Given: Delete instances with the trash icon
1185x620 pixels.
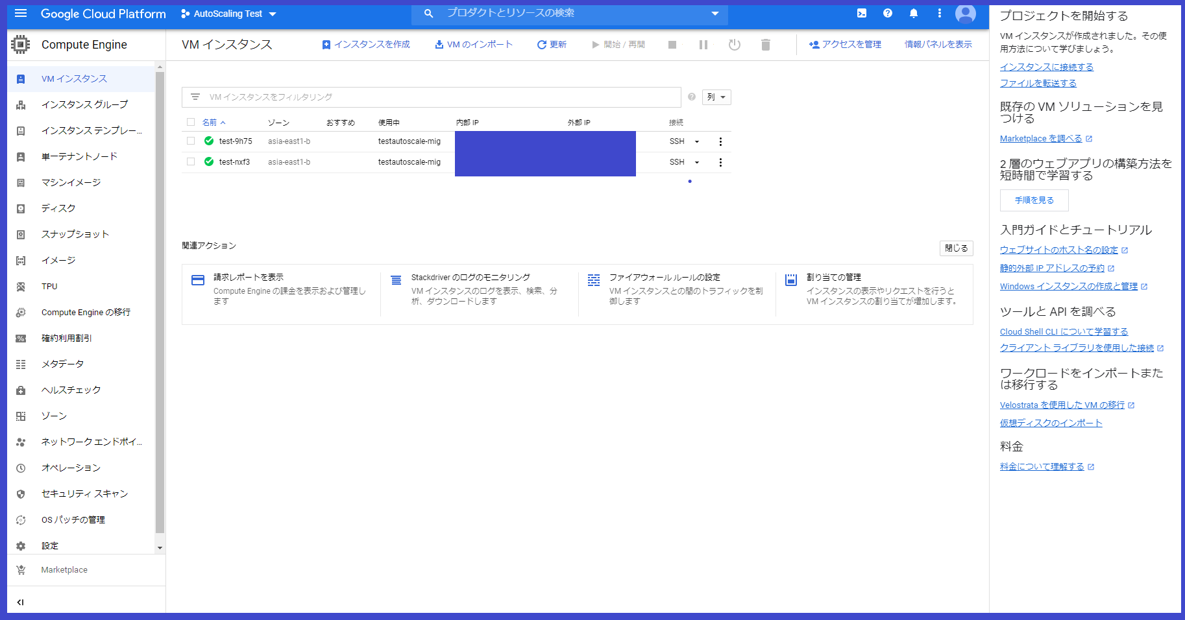Looking at the screenshot, I should point(766,45).
